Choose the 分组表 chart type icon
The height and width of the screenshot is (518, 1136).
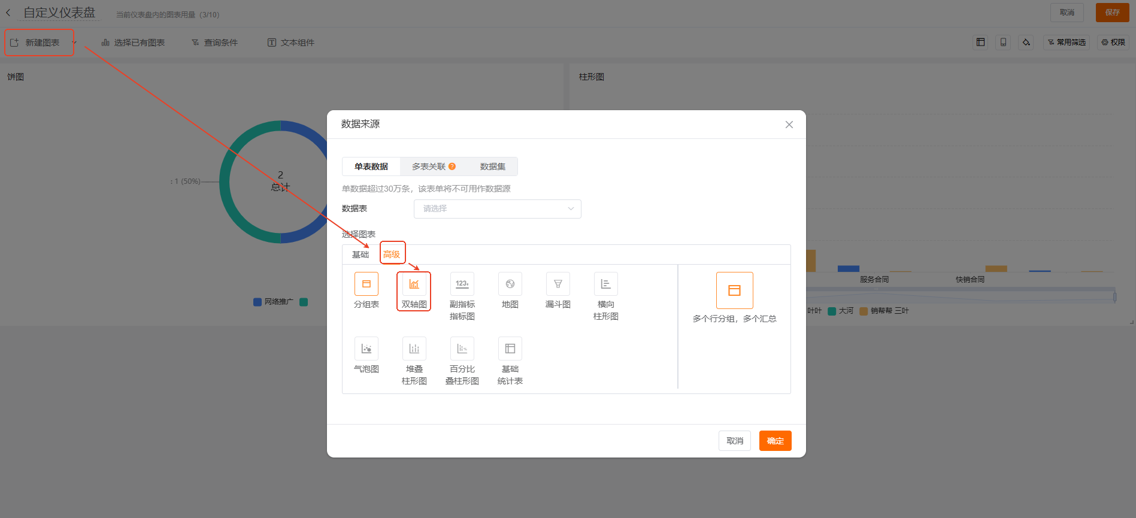366,284
